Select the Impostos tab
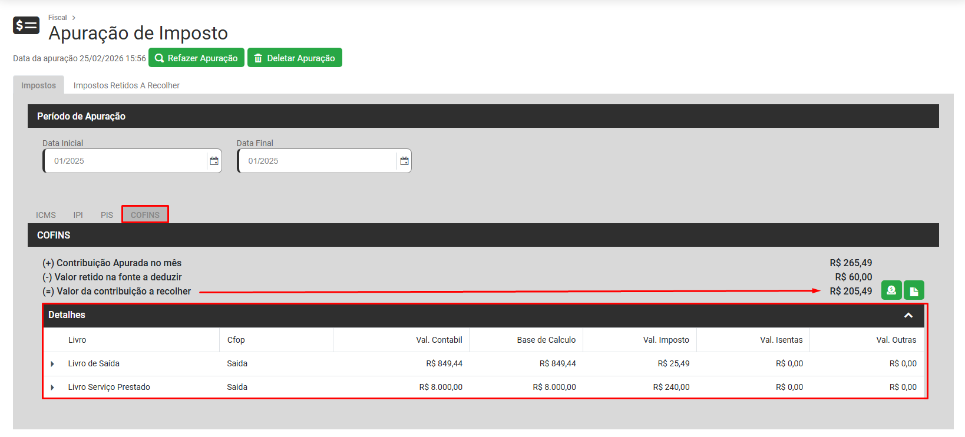 pyautogui.click(x=38, y=85)
